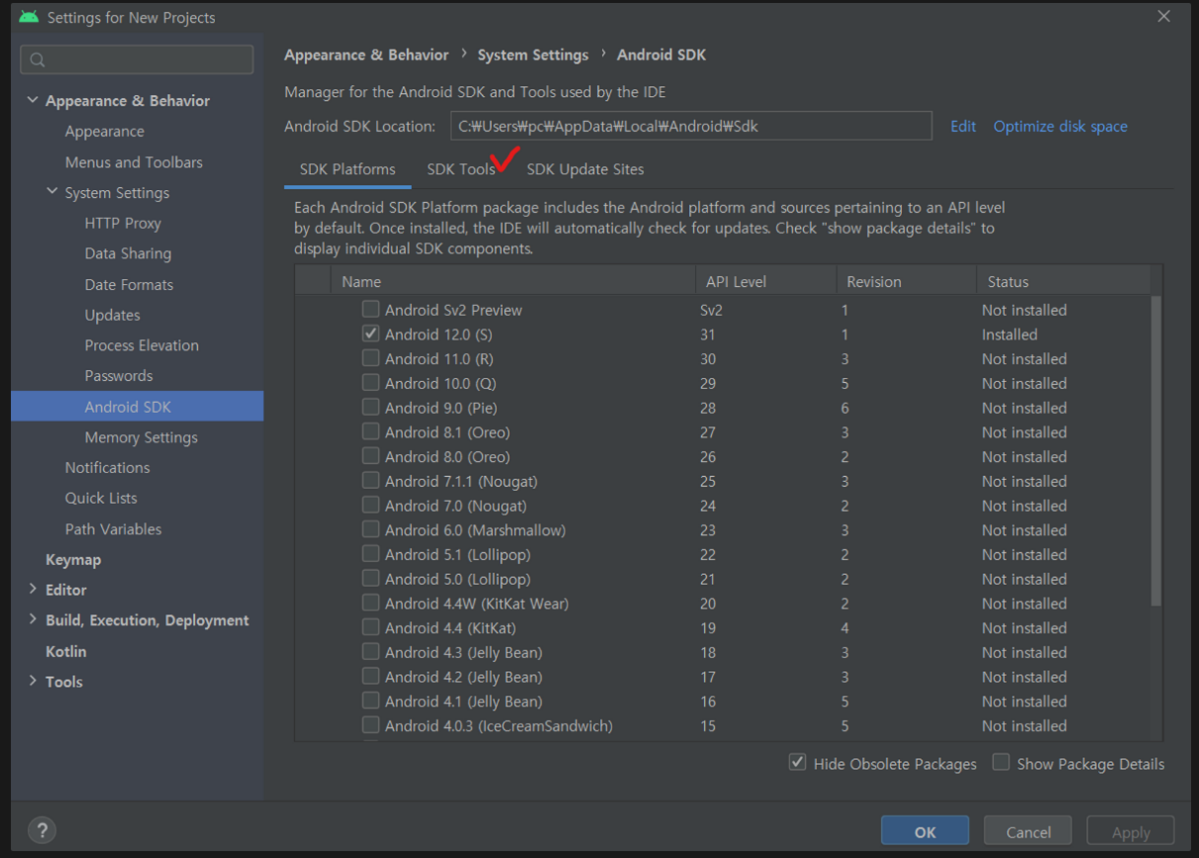
Task: Select Date Formats settings
Action: [x=129, y=284]
